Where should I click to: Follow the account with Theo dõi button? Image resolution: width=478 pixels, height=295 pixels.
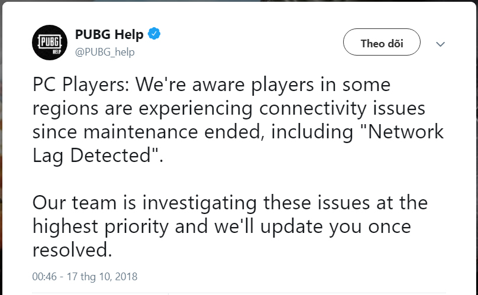tap(382, 42)
